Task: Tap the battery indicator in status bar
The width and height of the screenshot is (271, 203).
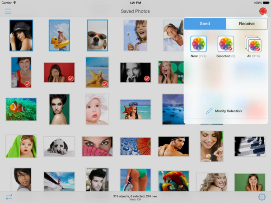Action: click(266, 3)
